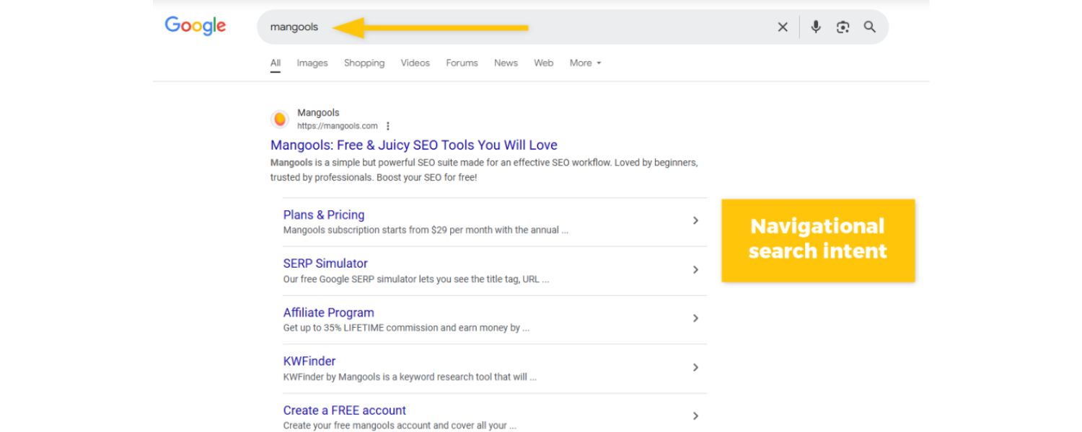Clear the search query with the X icon
This screenshot has width=1082, height=432.
783,27
